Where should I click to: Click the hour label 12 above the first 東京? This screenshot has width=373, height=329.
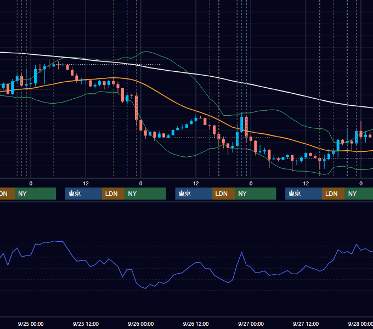pyautogui.click(x=86, y=184)
